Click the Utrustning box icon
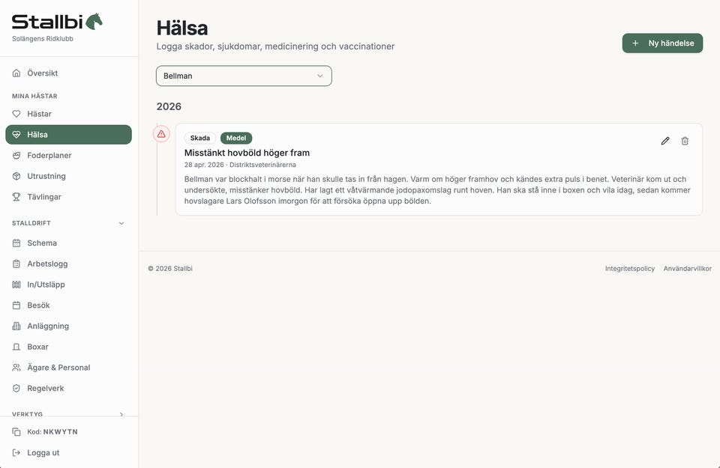This screenshot has width=720, height=468. pyautogui.click(x=17, y=176)
